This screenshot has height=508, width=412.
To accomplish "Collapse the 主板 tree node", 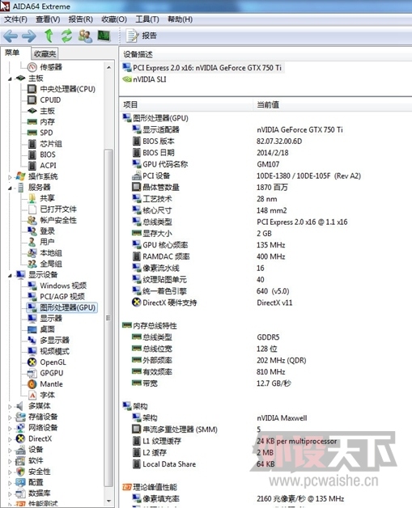I will click(x=10, y=78).
